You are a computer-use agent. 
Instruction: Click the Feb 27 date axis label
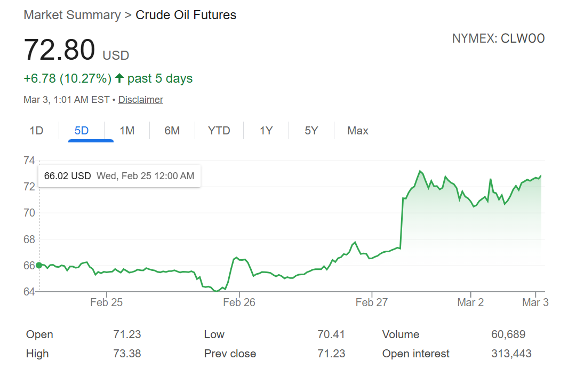pyautogui.click(x=372, y=302)
